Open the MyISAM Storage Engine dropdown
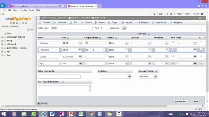 [x=148, y=77]
